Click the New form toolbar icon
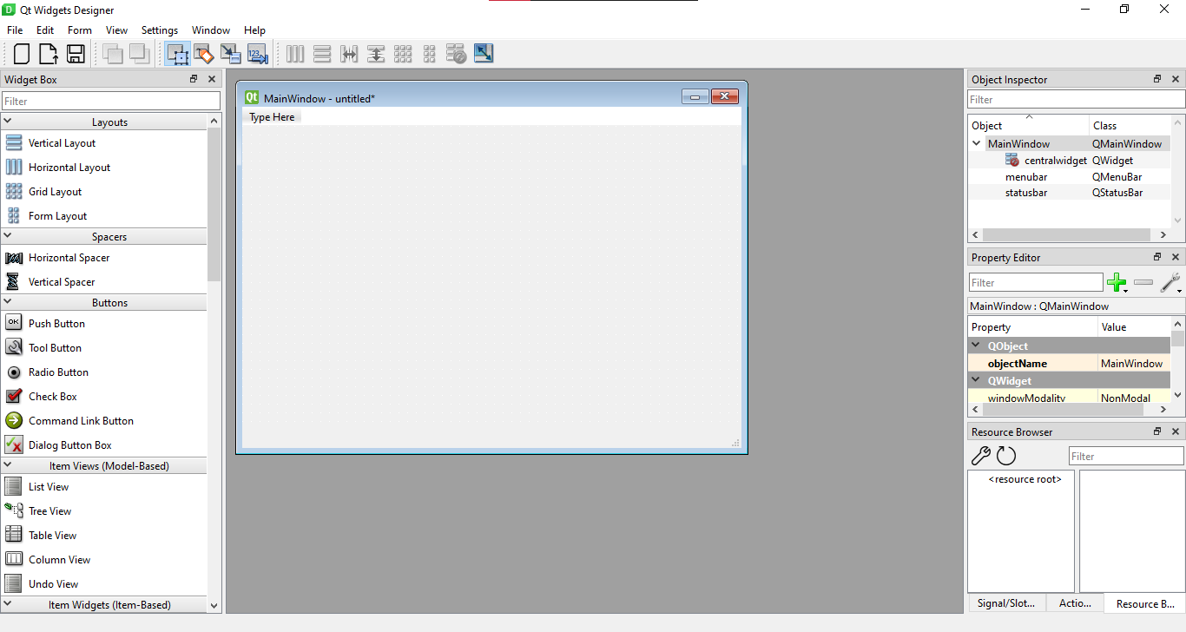Screen dimensions: 1186x632 click(x=22, y=54)
